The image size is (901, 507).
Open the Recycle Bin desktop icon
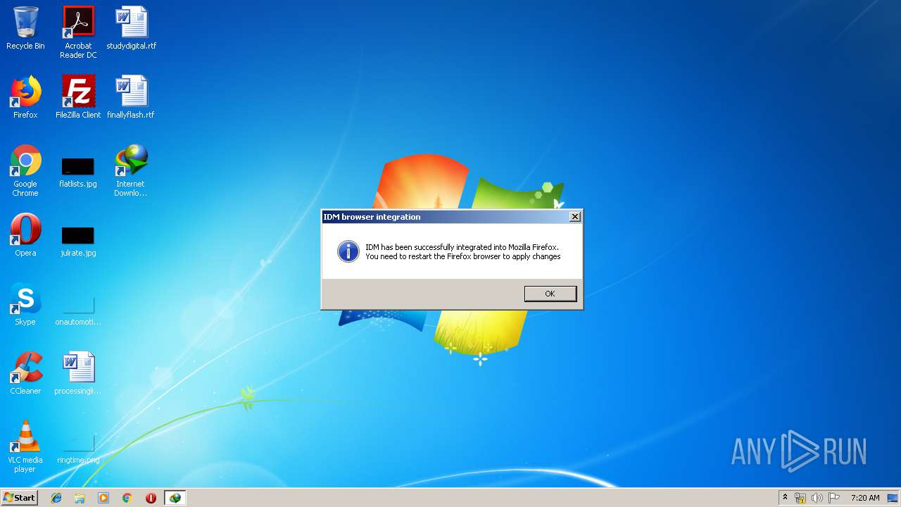pyautogui.click(x=25, y=28)
